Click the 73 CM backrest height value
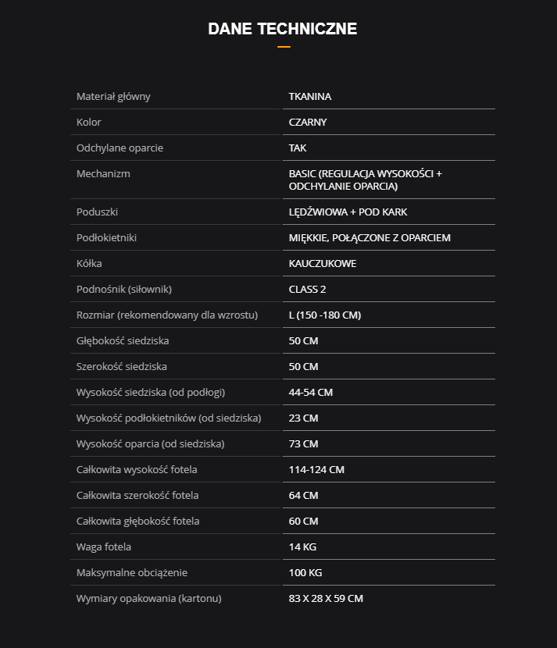 (x=304, y=444)
